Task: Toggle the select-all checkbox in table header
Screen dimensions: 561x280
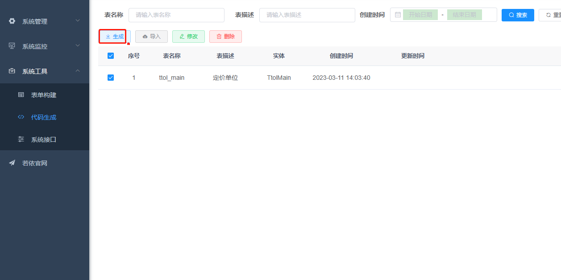Action: 111,56
